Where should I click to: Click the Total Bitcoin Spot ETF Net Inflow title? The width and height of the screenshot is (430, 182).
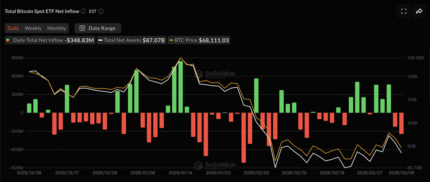[42, 11]
